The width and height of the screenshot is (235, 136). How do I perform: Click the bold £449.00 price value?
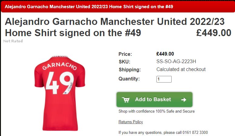[x=165, y=54]
